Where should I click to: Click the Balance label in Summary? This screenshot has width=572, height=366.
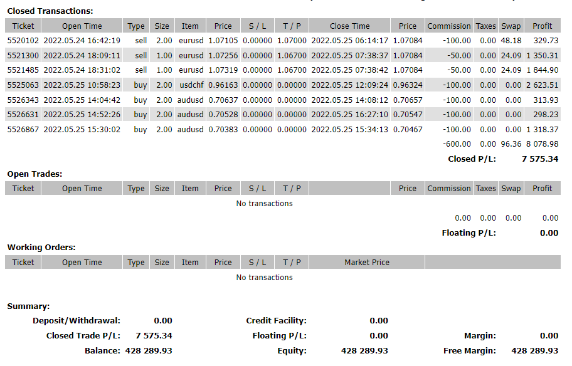102,351
